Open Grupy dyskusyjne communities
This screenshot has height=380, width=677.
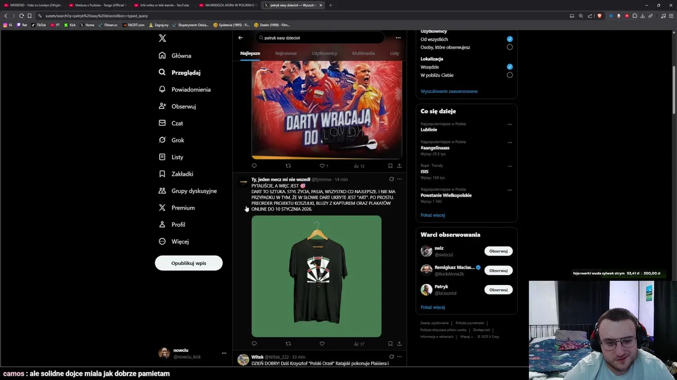(188, 191)
